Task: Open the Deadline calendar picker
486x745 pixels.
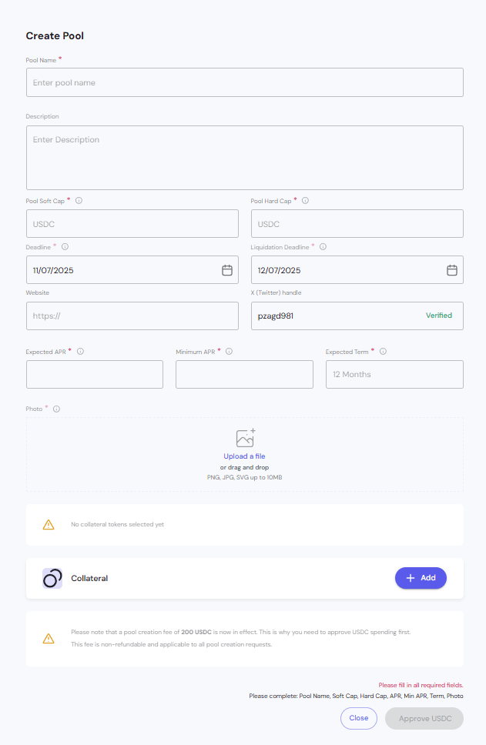Action: pos(227,270)
